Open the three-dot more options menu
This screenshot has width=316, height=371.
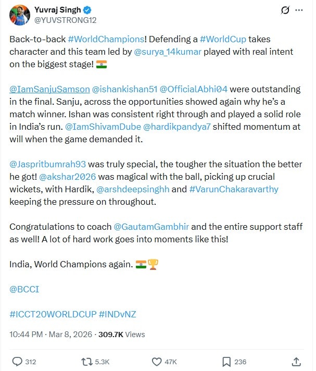(x=299, y=10)
